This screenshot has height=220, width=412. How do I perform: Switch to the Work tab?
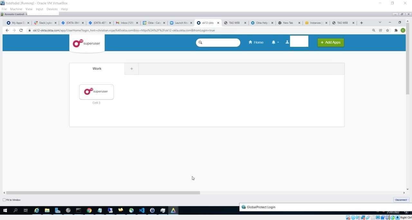pos(97,68)
